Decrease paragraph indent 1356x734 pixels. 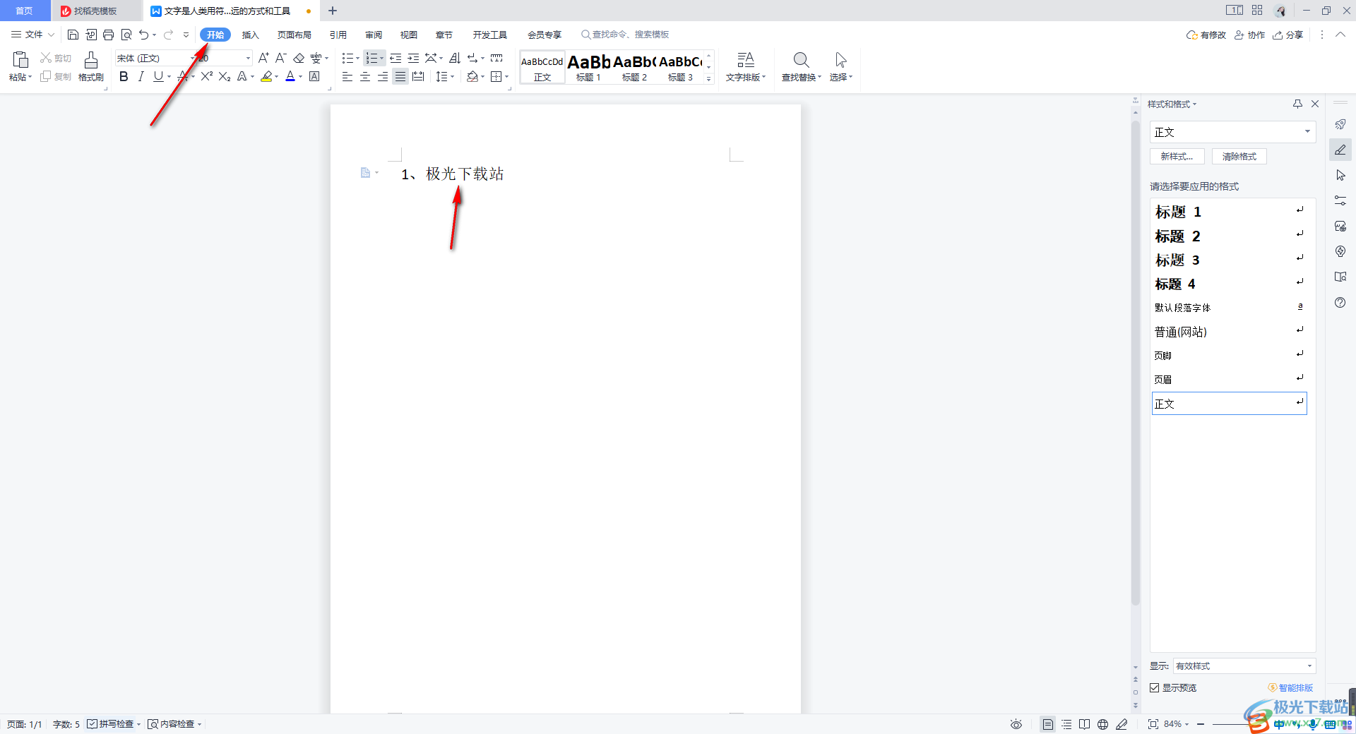tap(395, 58)
